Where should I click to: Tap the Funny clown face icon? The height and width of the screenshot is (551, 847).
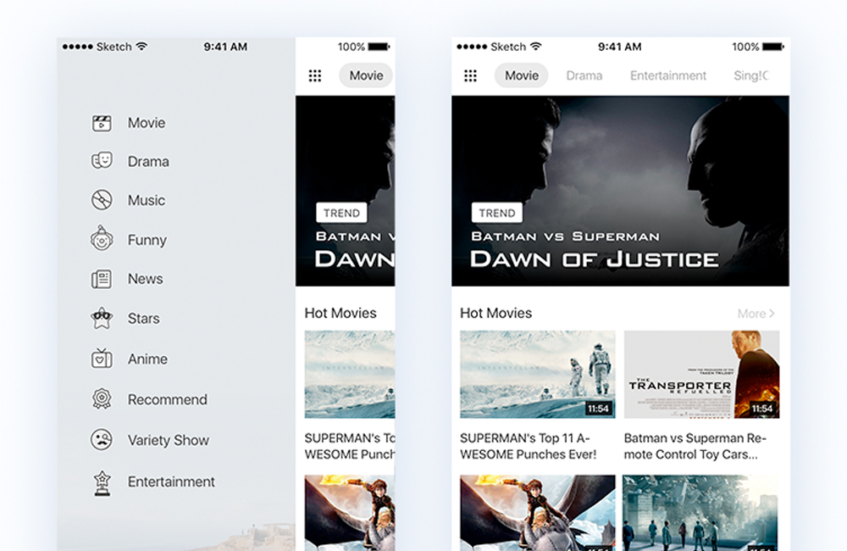102,239
